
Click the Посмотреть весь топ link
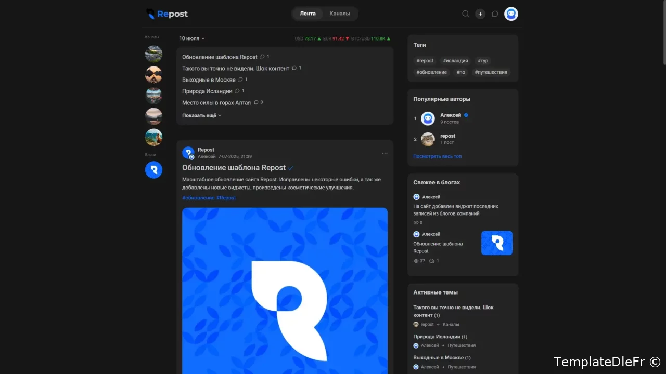click(437, 156)
